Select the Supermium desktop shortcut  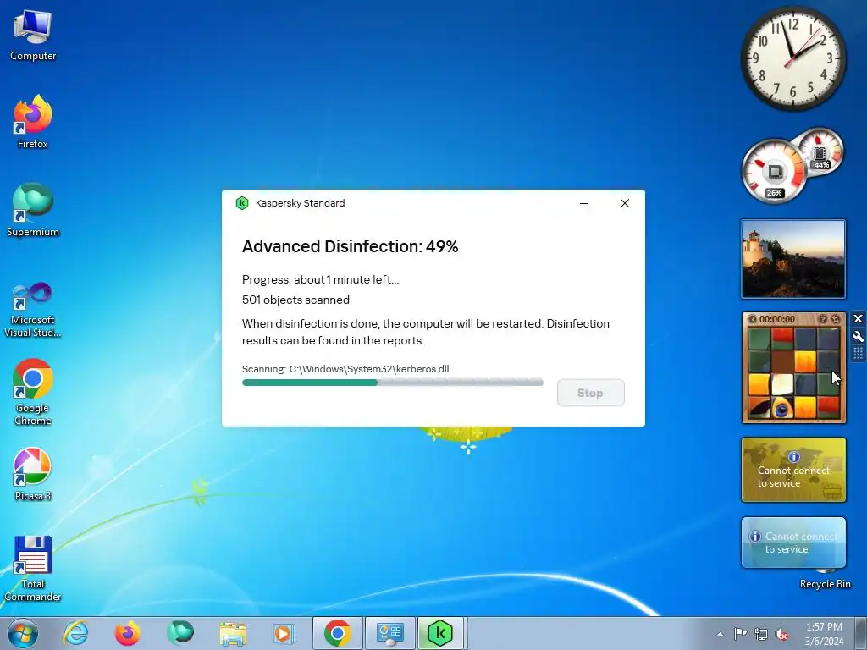(33, 210)
